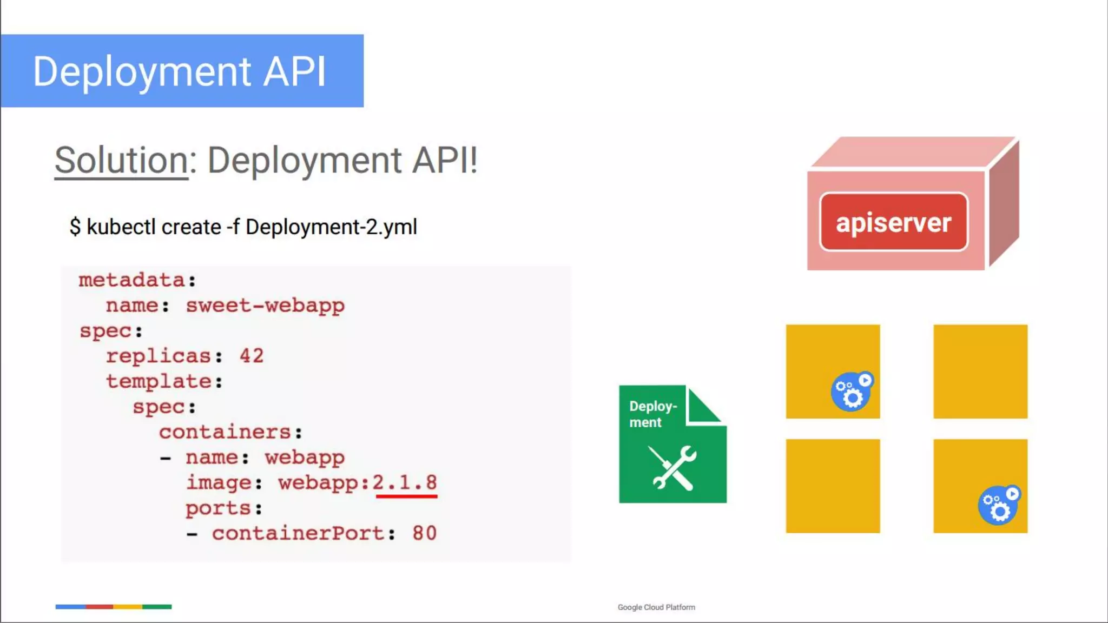1108x623 pixels.
Task: Click the template: line in YAML
Action: tap(164, 381)
